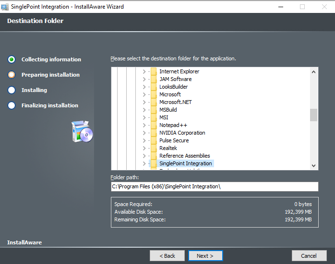335x264 pixels.
Task: Cancel the installation wizard
Action: click(309, 256)
